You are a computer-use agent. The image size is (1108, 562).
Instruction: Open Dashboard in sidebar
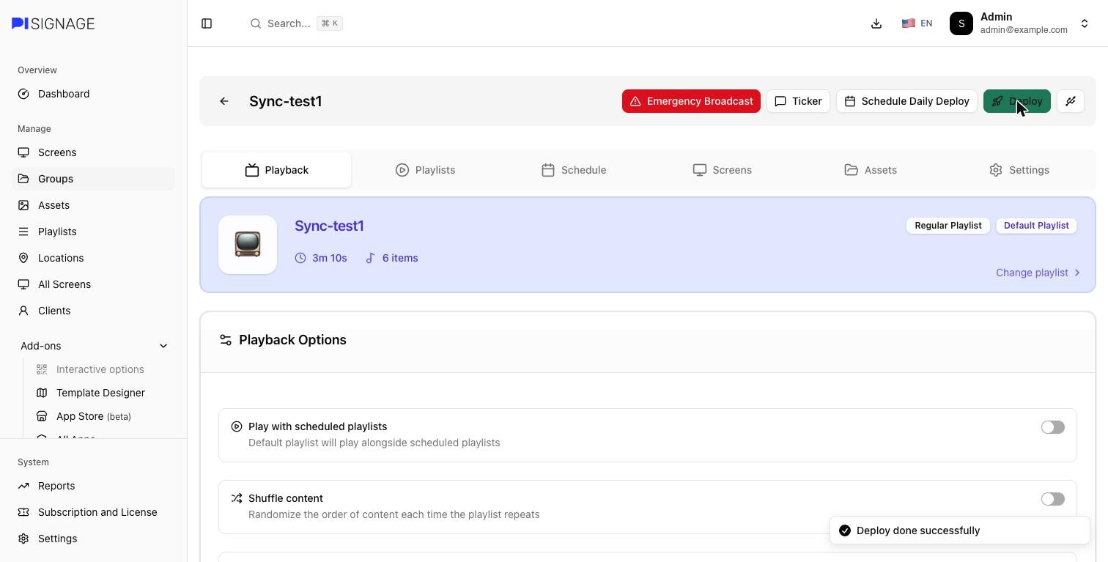tap(93, 94)
